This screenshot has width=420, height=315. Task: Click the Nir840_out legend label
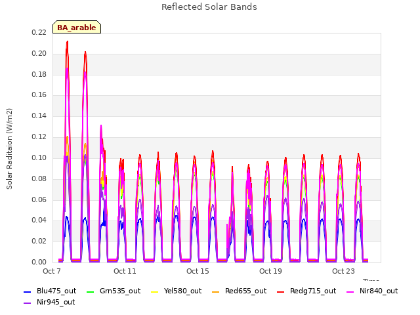point(379,291)
